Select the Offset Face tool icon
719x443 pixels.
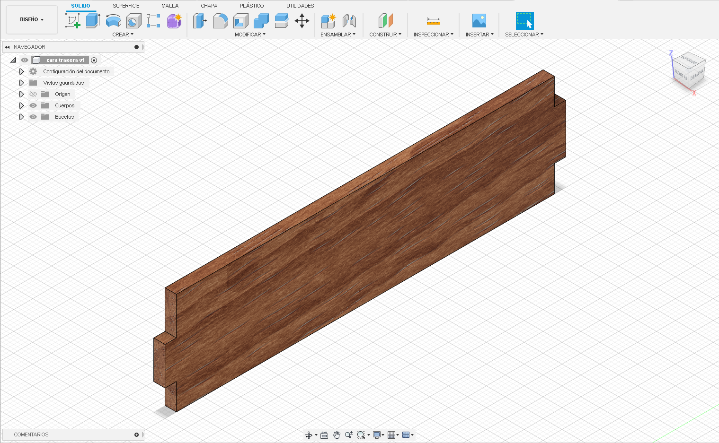pyautogui.click(x=282, y=21)
